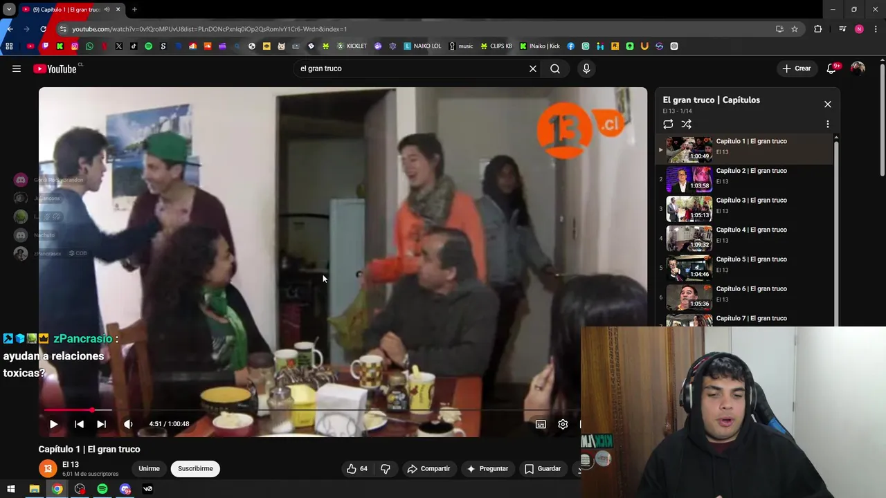Open the El 13 channel avatar
The image size is (886, 498).
click(48, 468)
